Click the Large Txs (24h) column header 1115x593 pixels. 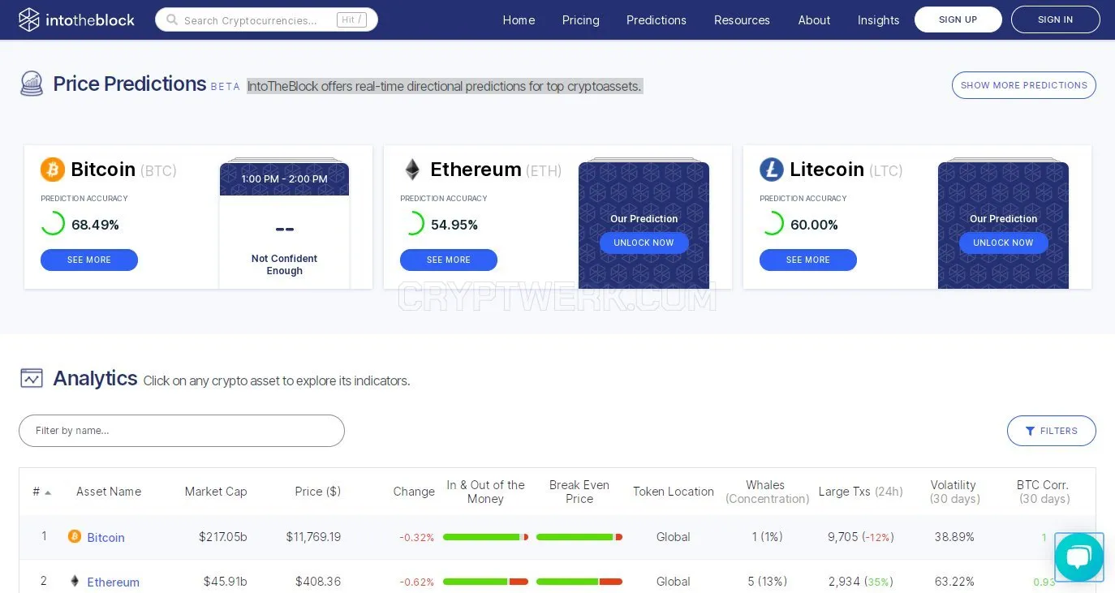click(861, 492)
